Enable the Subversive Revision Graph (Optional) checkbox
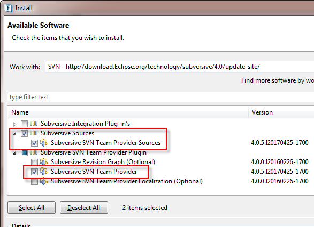This screenshot has width=314, height=227. pos(34,162)
